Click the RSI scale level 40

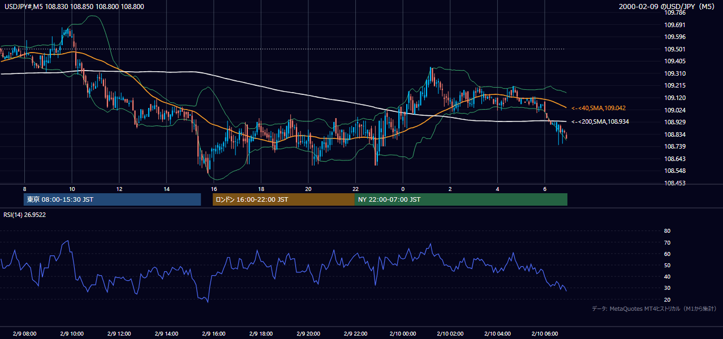coord(668,276)
